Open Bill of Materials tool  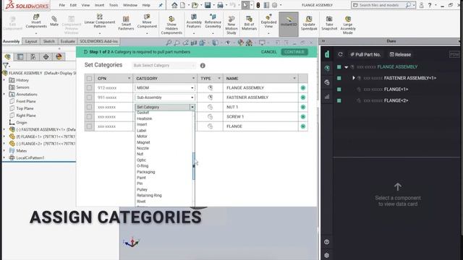[249, 23]
